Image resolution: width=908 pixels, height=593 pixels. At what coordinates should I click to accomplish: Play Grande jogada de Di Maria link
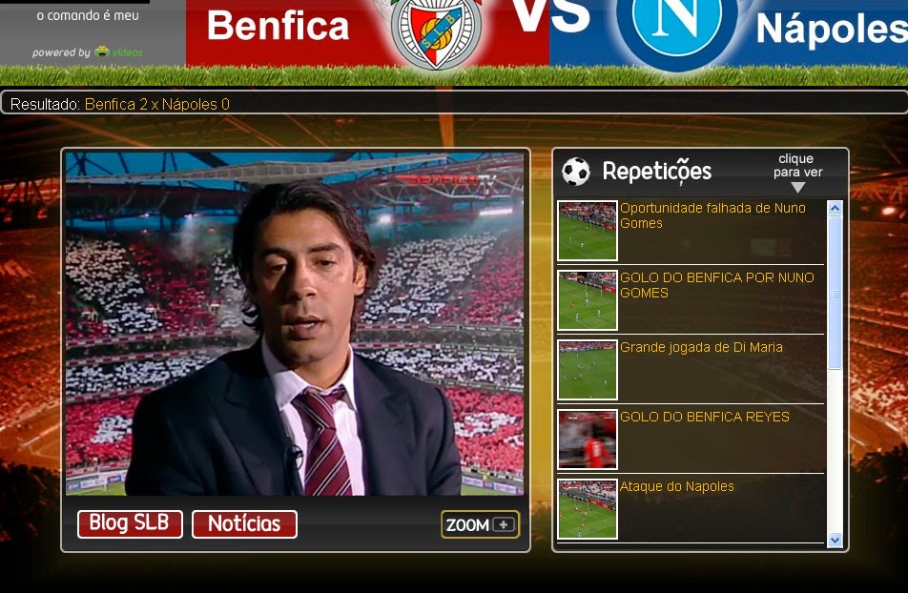click(x=701, y=347)
